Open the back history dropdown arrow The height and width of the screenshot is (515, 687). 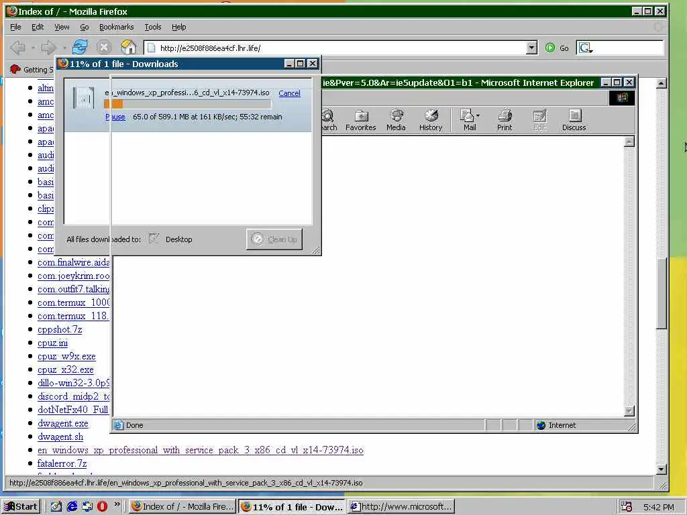click(x=34, y=48)
